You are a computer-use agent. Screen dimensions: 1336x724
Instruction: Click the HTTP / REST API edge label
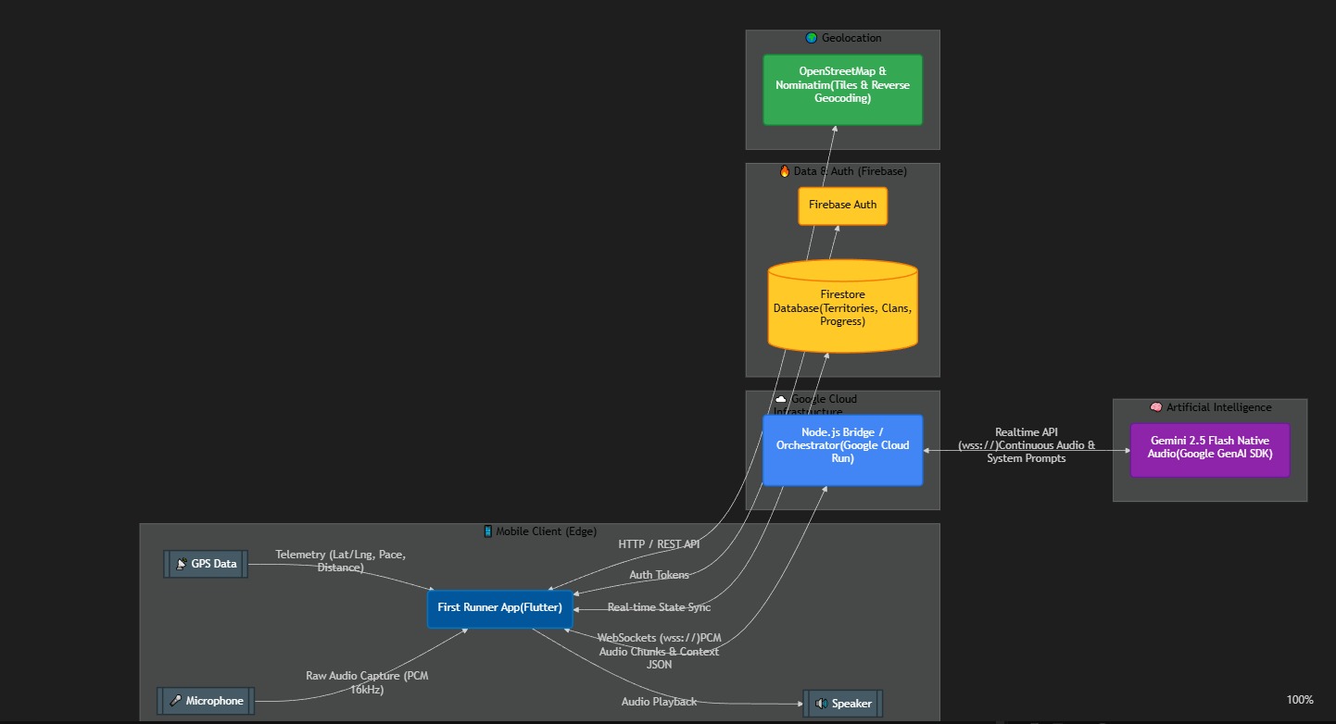[659, 544]
